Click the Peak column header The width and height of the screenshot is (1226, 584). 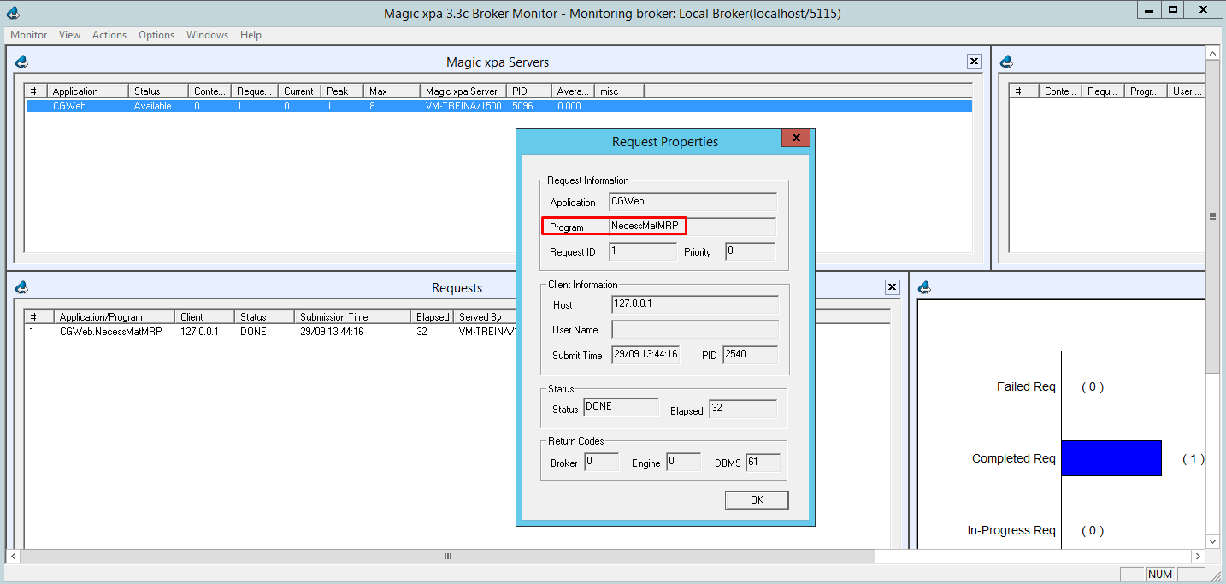pos(343,91)
